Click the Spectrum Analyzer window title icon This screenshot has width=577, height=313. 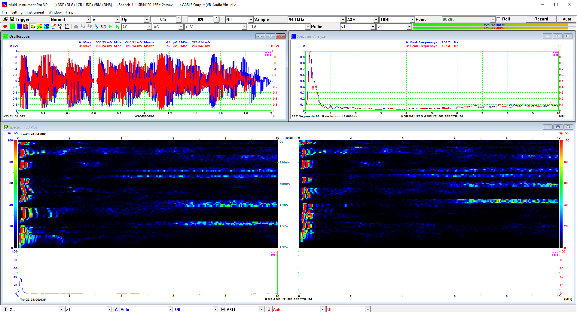pyautogui.click(x=293, y=36)
